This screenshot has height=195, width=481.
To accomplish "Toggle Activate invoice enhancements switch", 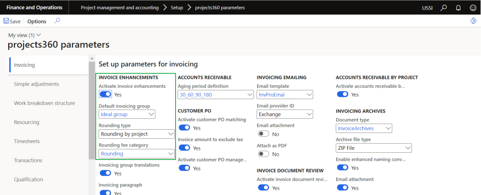I will point(105,95).
